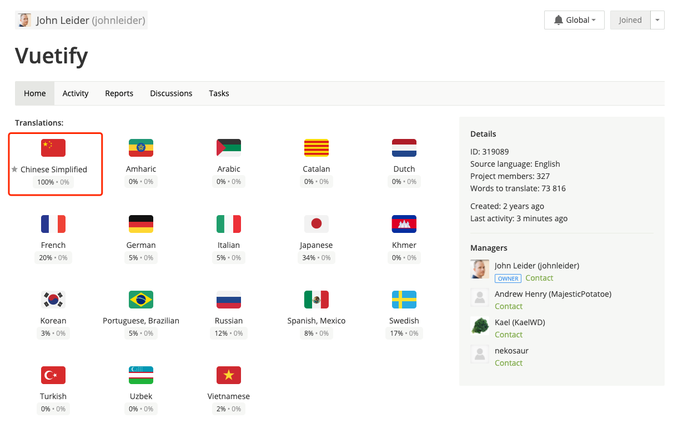Click the John Leider avatar thumbnail
The height and width of the screenshot is (438, 678).
pos(23,19)
